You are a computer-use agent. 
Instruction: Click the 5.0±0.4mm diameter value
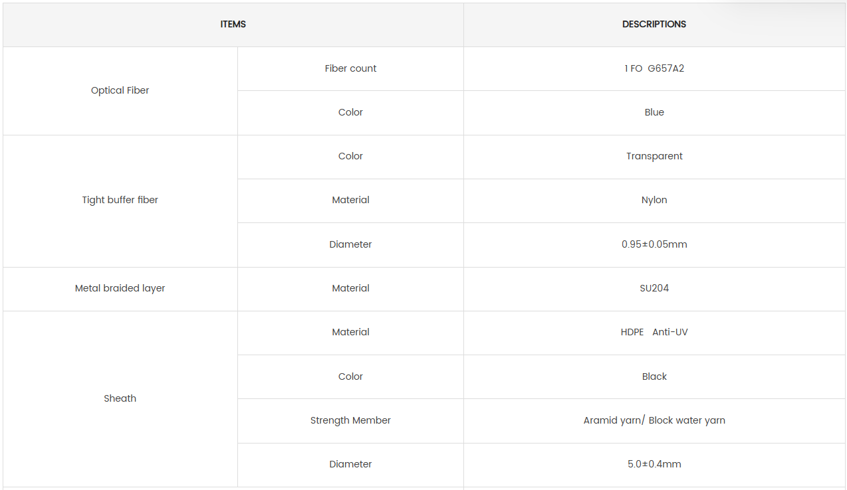coord(654,465)
